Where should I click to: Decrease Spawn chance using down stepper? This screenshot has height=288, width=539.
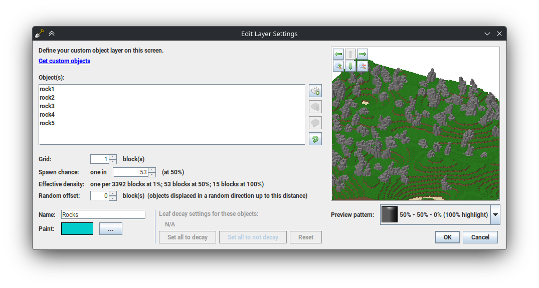coord(152,175)
